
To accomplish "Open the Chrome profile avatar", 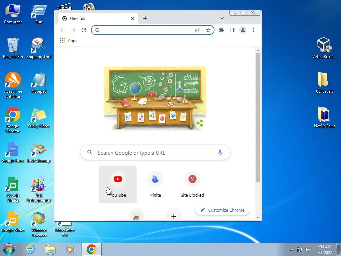I will (x=243, y=30).
